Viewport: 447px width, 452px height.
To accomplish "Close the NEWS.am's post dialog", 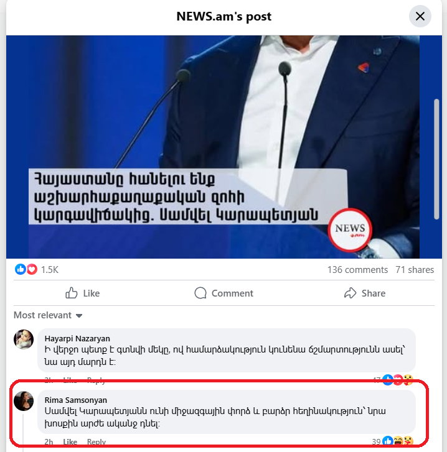I will tap(420, 16).
